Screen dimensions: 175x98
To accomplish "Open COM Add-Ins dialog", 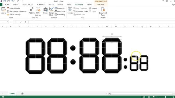I will [x=38, y=11].
